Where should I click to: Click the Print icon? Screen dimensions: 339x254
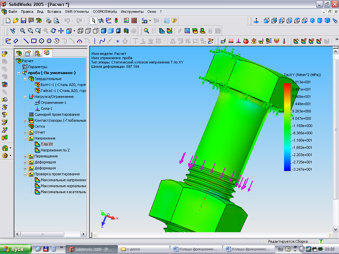pos(49,21)
